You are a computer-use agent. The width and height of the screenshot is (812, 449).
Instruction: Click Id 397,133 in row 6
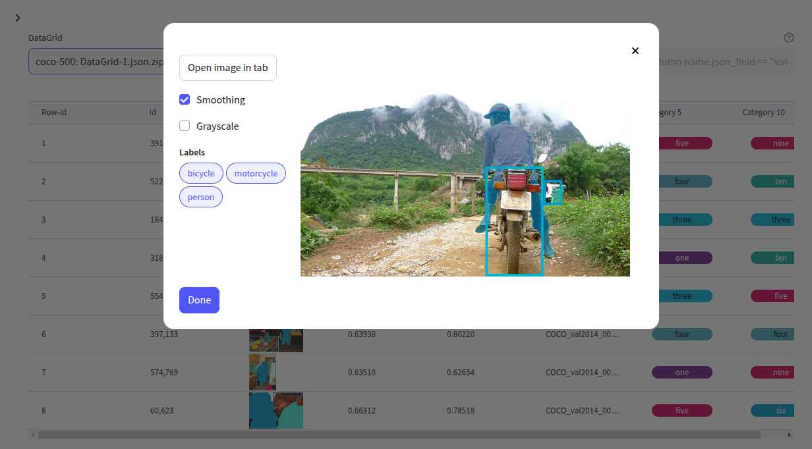coord(164,334)
